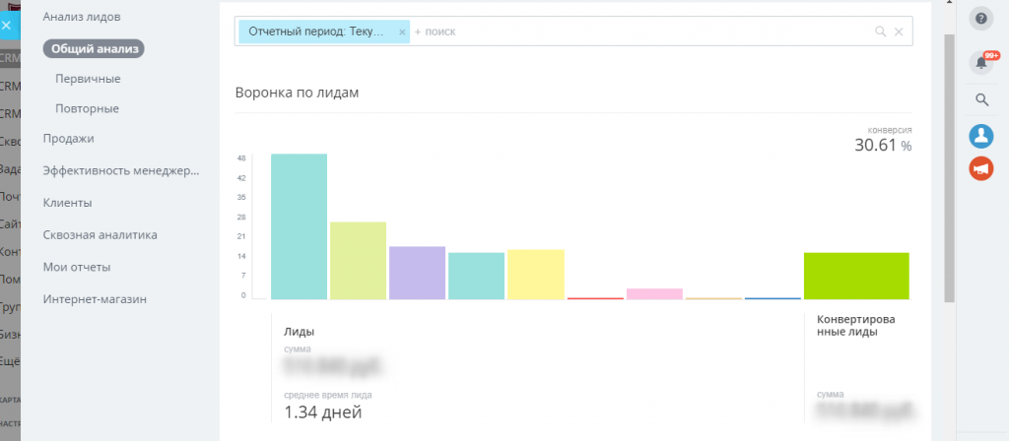
Task: Clear the filter field with the X icon
Action: click(899, 31)
